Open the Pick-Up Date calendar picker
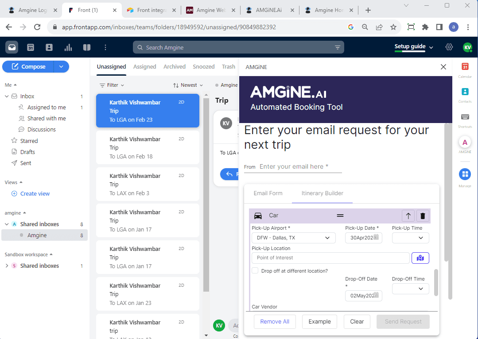The width and height of the screenshot is (478, 339). (x=376, y=237)
